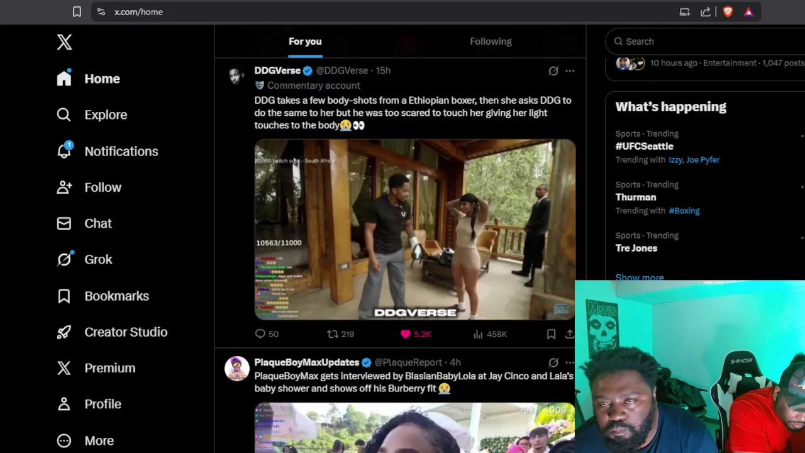Click DDGVerse display name
The height and width of the screenshot is (453, 805).
point(277,70)
